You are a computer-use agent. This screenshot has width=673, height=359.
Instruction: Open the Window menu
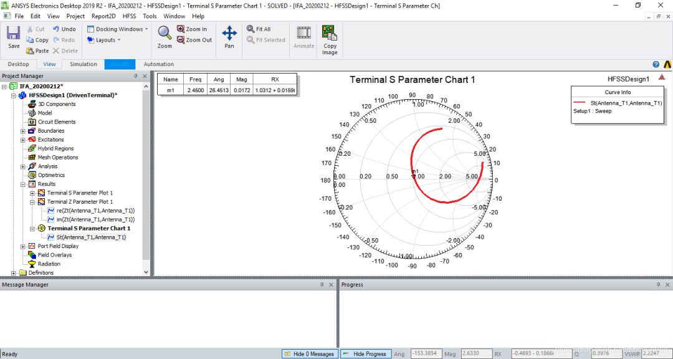174,16
